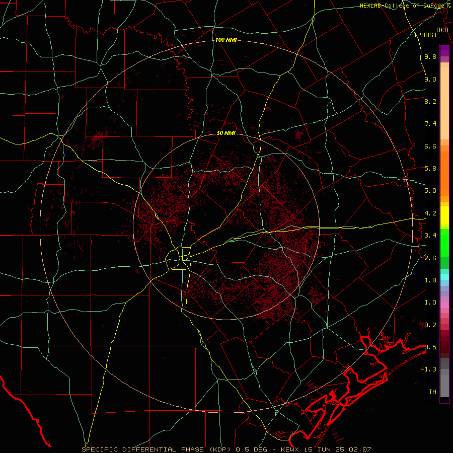Pick the light peach swatch beside 8.2
This screenshot has width=453, height=453.
pos(444,103)
